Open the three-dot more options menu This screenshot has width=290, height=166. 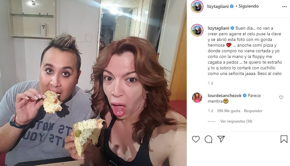pos(285,7)
